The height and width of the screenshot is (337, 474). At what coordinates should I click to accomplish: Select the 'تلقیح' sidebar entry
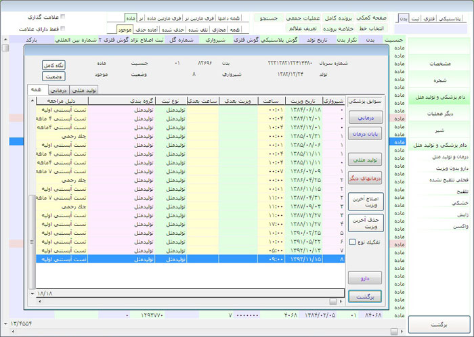click(x=462, y=192)
